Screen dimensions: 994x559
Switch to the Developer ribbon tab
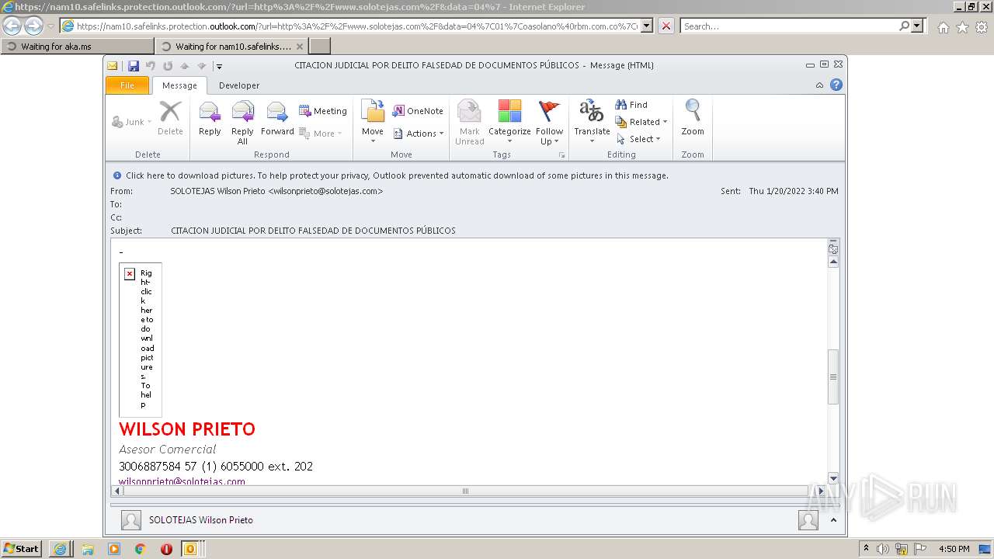coord(239,85)
